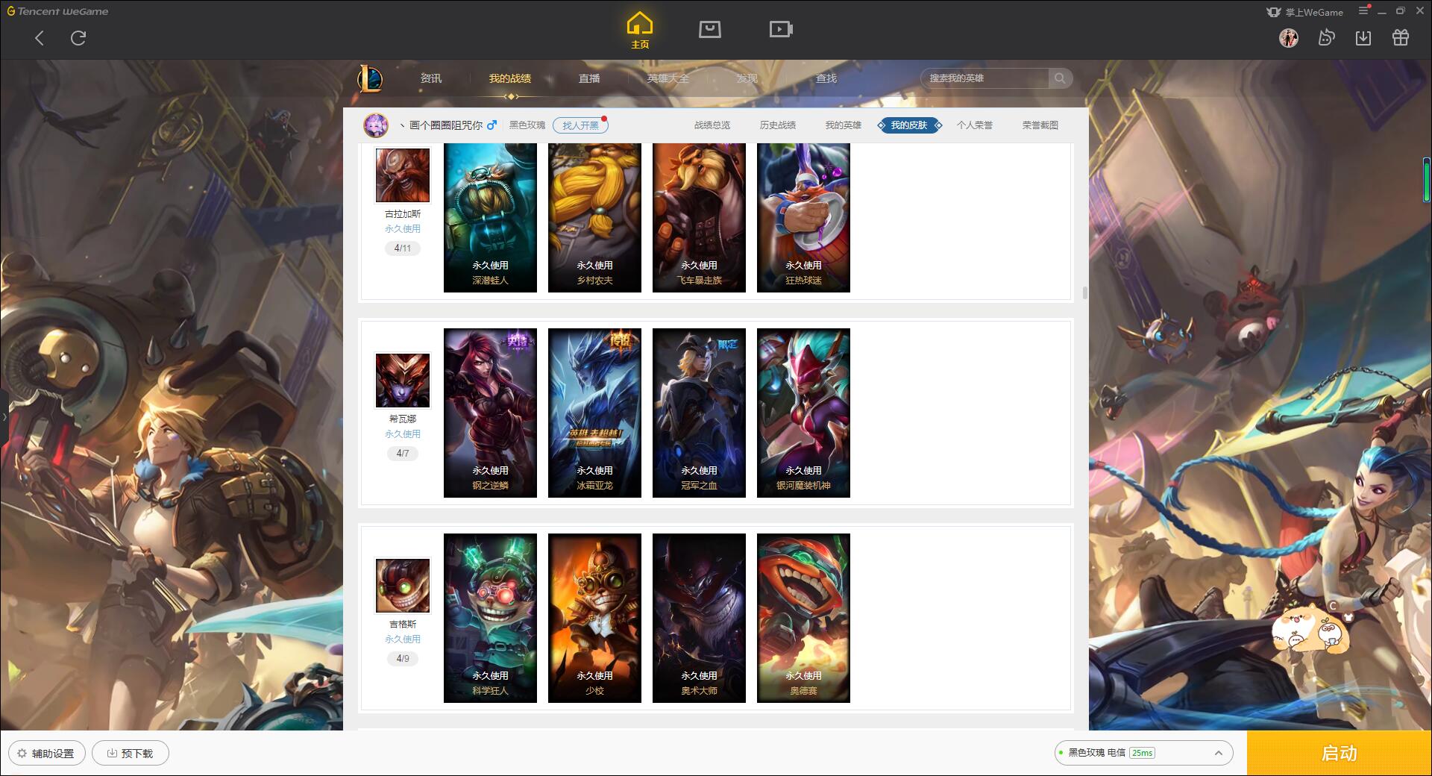
Task: Click the 希瓦娜 champion portrait
Action: 403,381
